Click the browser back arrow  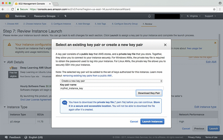pyautogui.click(x=3, y=9)
